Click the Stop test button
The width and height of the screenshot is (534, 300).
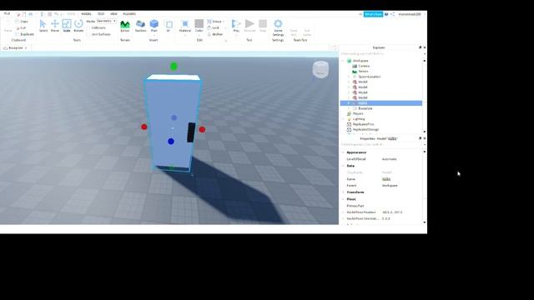coord(263,26)
